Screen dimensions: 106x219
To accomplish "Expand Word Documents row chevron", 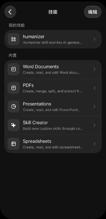I will pyautogui.click(x=95, y=69).
